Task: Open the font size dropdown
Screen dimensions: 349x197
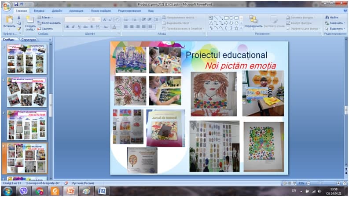Action: click(x=98, y=19)
